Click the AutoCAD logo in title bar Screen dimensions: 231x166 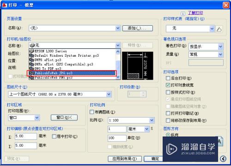(x=4, y=5)
